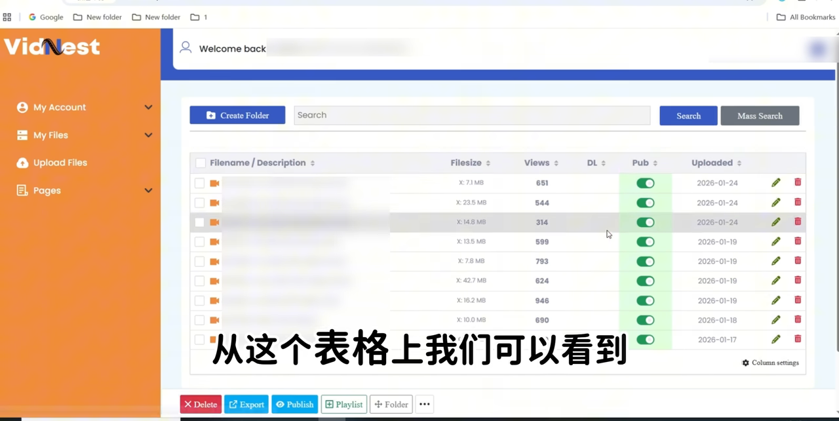
Task: Toggle Pub switch on the 2026-01-18 row
Action: tap(646, 320)
